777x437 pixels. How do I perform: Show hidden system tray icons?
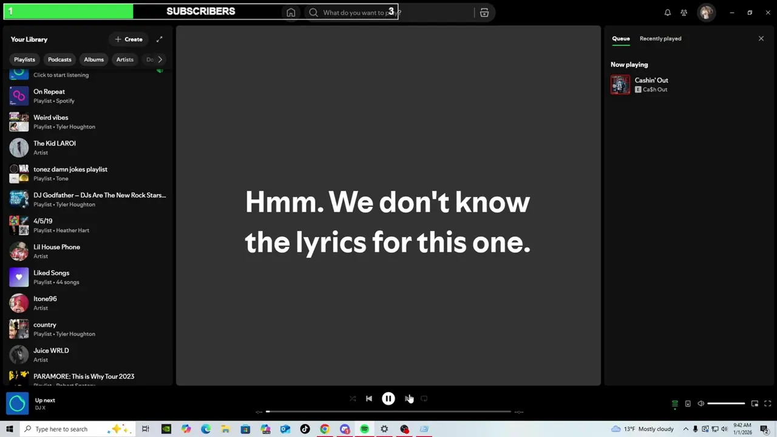pyautogui.click(x=685, y=429)
